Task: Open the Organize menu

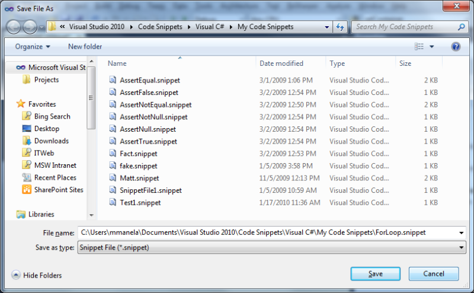Action: point(33,47)
